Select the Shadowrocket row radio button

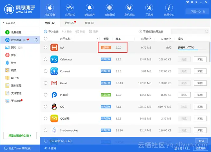coord(46,130)
